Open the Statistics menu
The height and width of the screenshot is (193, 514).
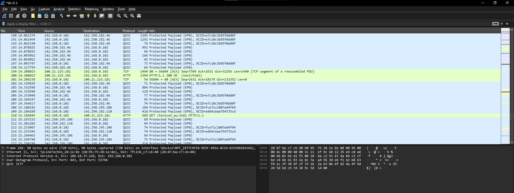[74, 9]
